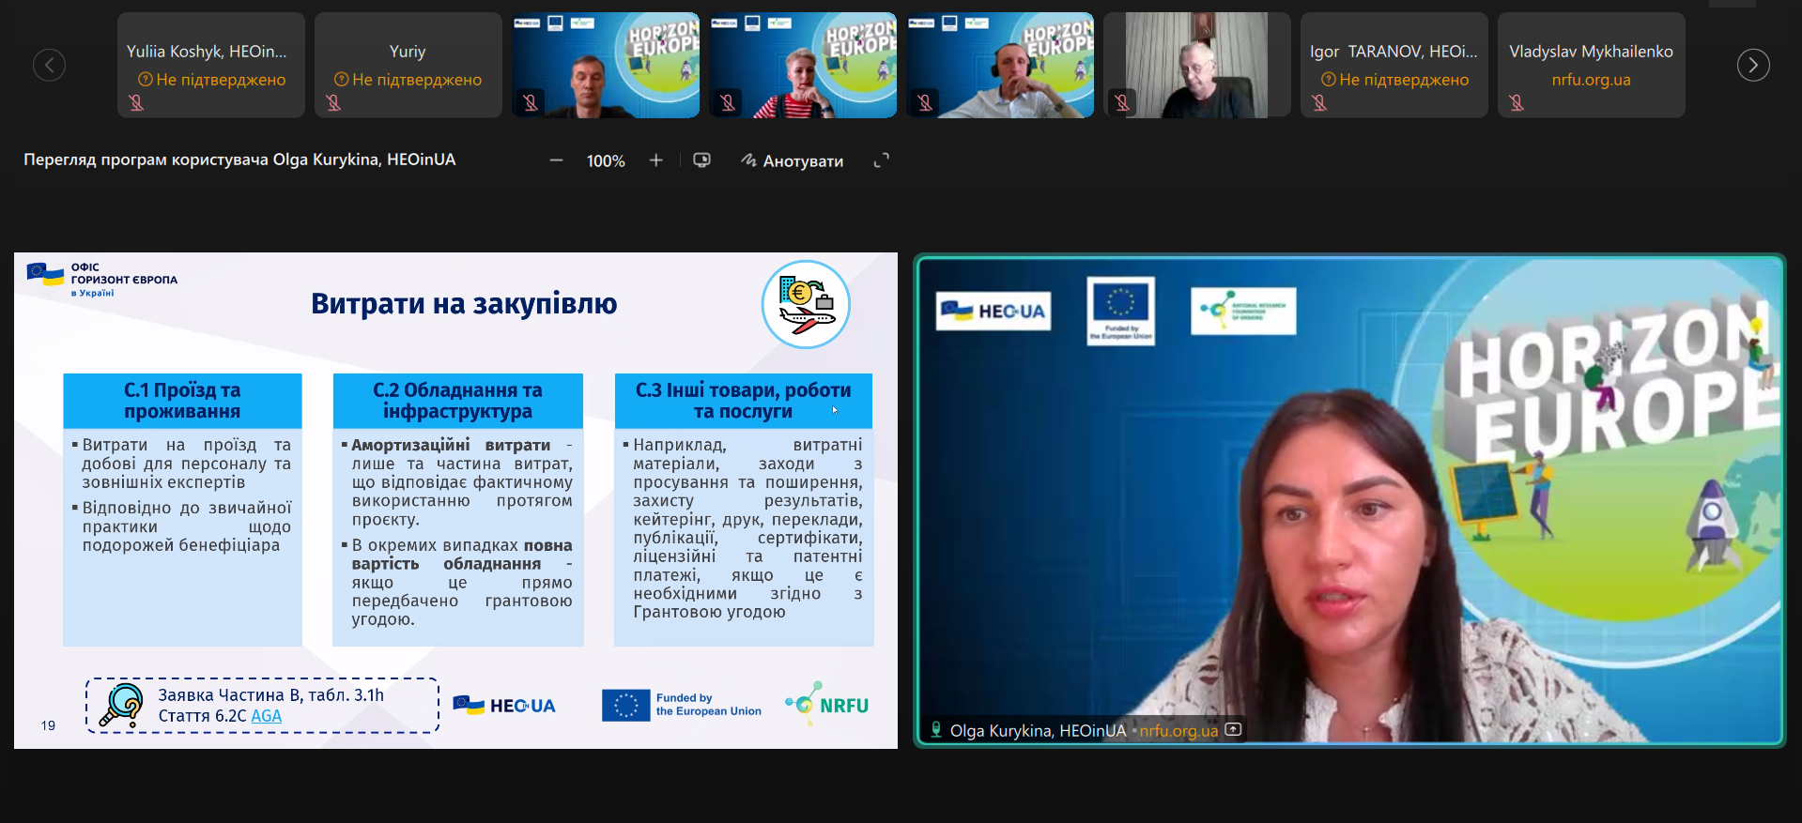1802x823 pixels.
Task: Click screen share indicator icon after nrfu.org.ua
Action: tap(1234, 729)
